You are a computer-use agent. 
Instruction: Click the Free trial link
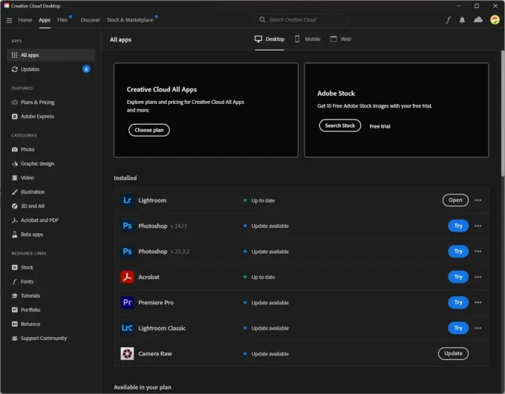pos(379,126)
